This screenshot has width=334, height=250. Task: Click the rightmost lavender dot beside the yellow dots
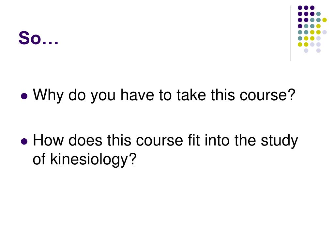(325, 32)
